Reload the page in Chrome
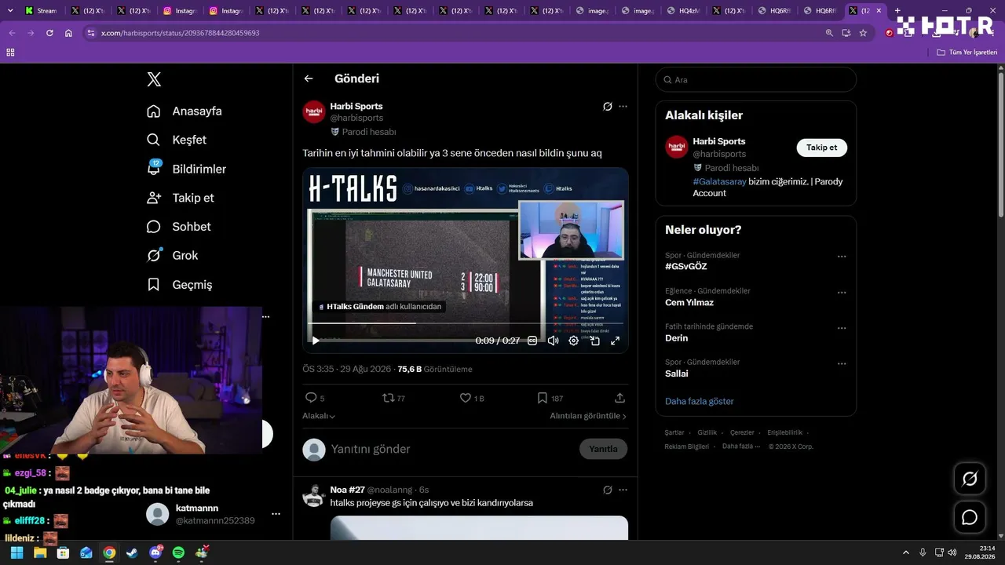Image resolution: width=1005 pixels, height=565 pixels. click(x=49, y=33)
